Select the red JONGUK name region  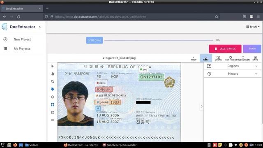104,90
